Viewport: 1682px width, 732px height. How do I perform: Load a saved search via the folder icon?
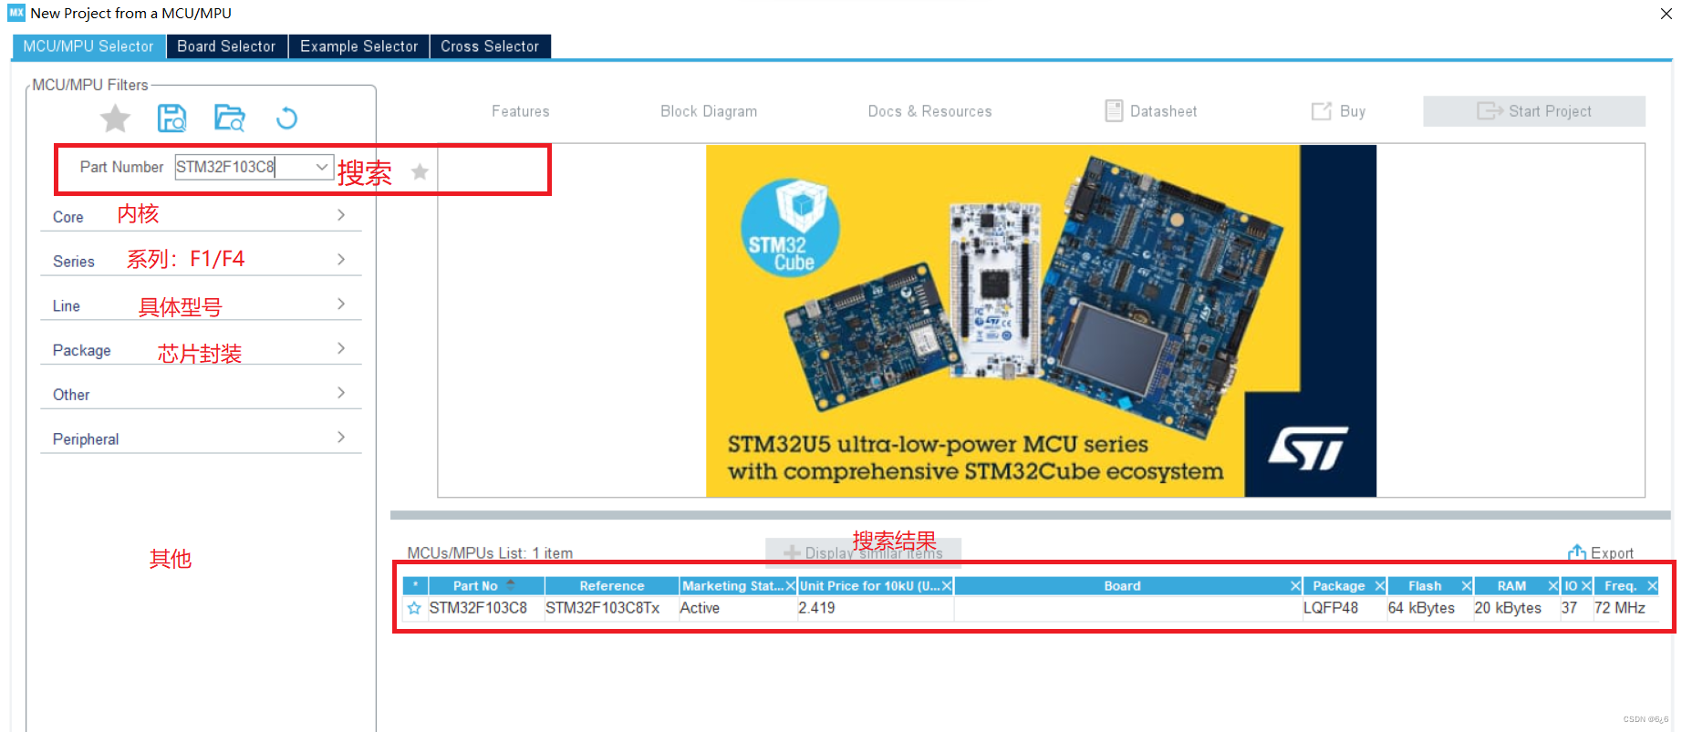229,119
